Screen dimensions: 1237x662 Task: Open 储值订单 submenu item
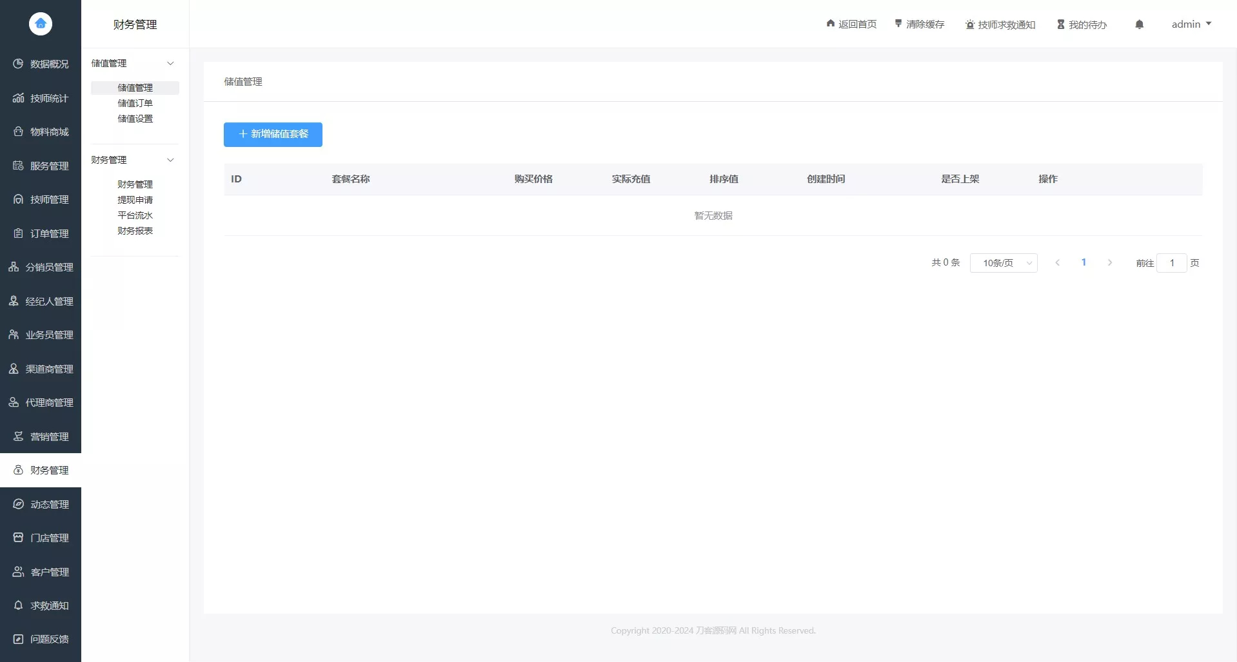pos(135,103)
